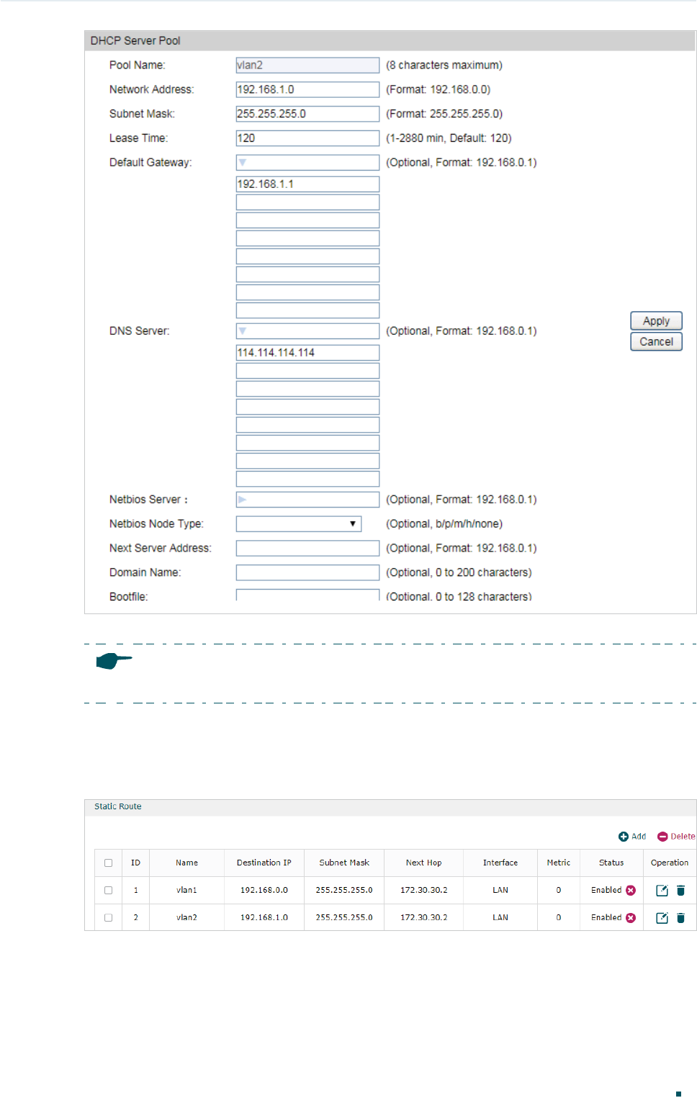Check the box for route ID 2
This screenshot has width=697, height=1098.
click(109, 918)
